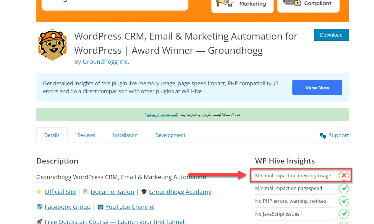374x224 pixels.
Task: Click the Download button
Action: (331, 35)
